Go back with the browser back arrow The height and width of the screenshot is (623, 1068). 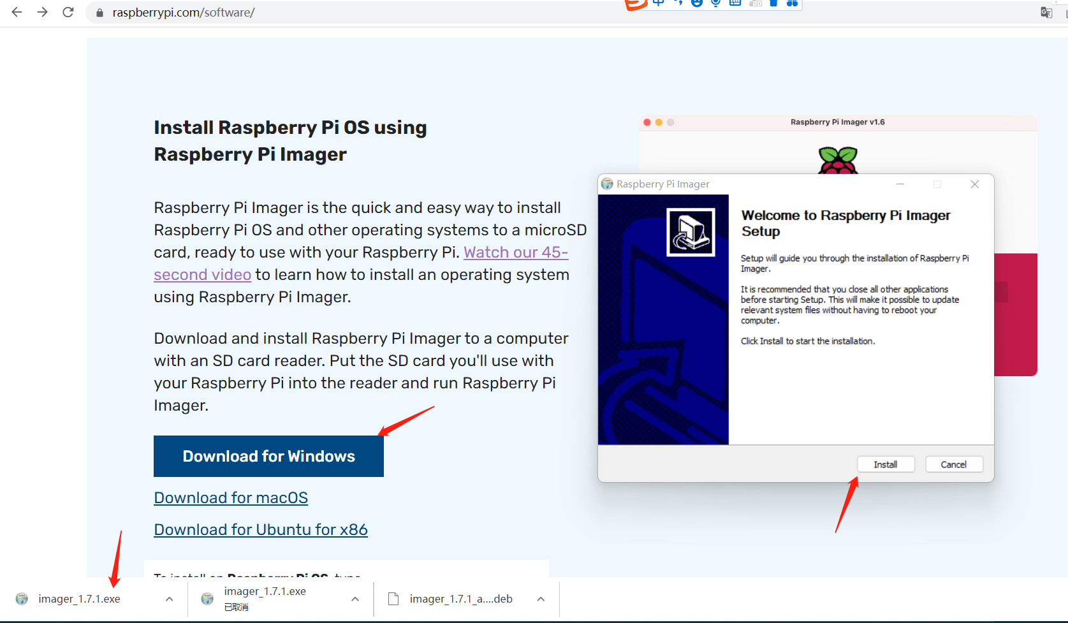pyautogui.click(x=17, y=12)
